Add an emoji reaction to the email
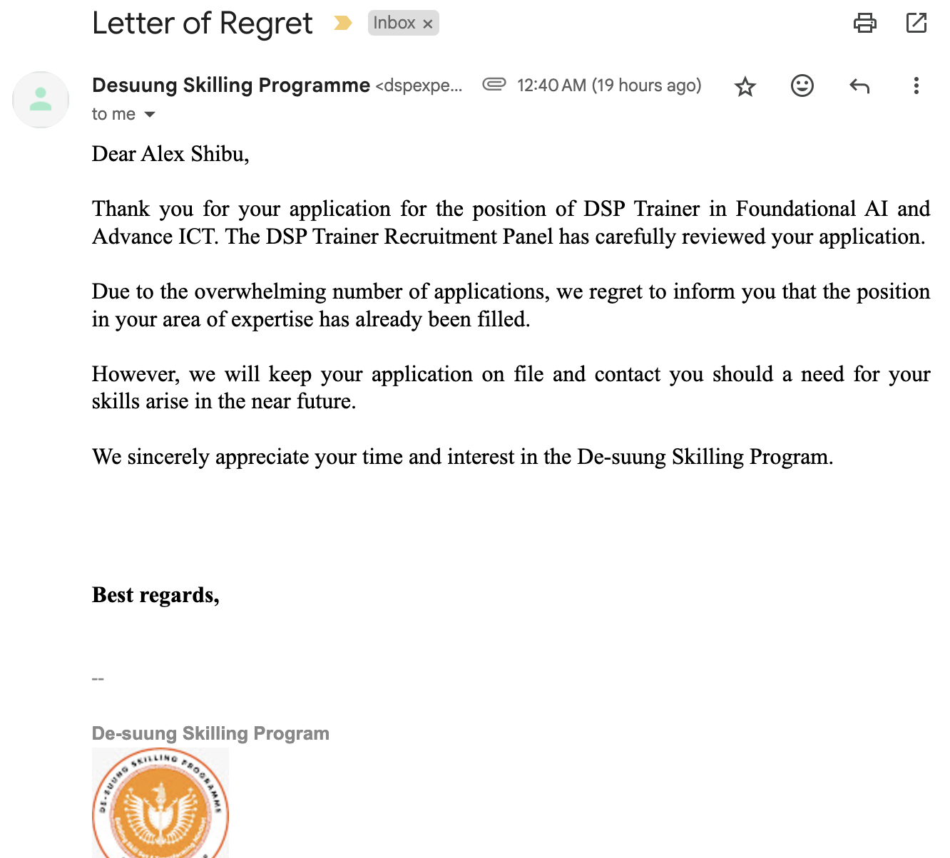 [x=802, y=86]
